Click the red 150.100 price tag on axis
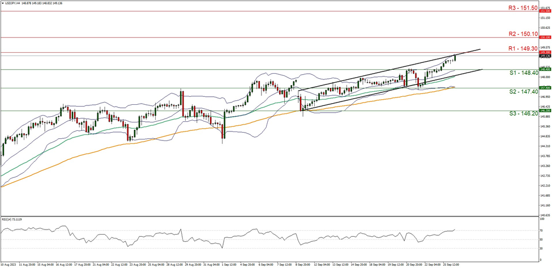 click(544, 37)
